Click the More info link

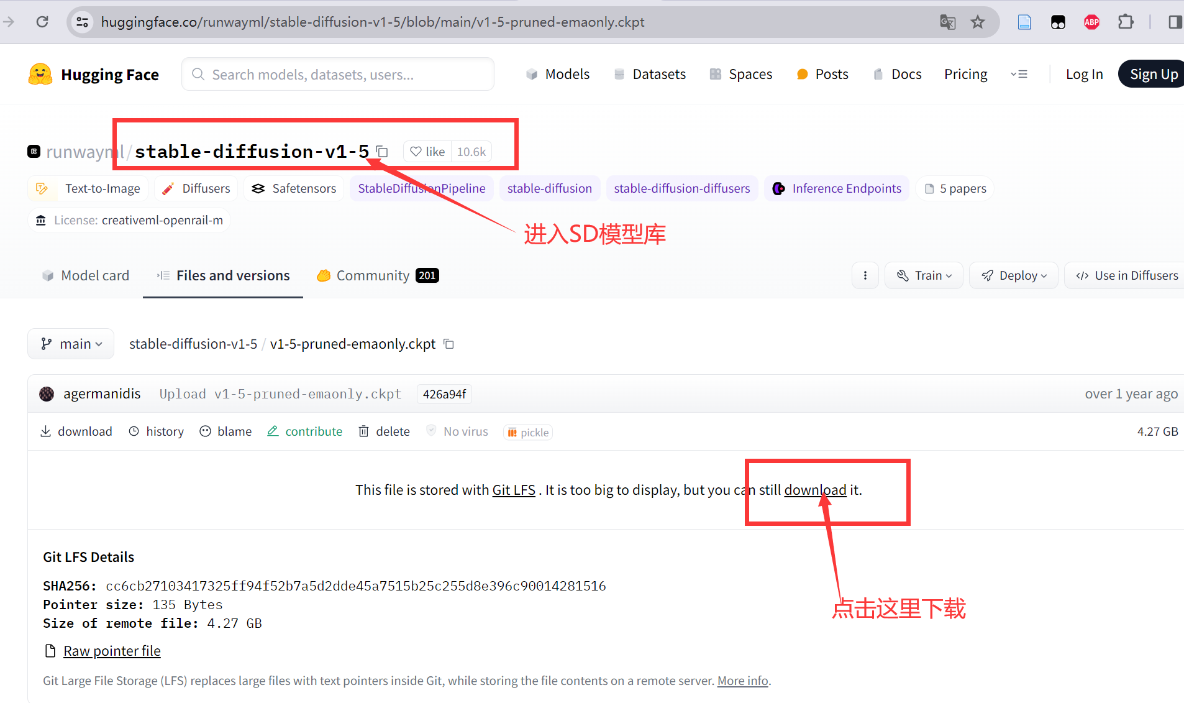tap(743, 681)
